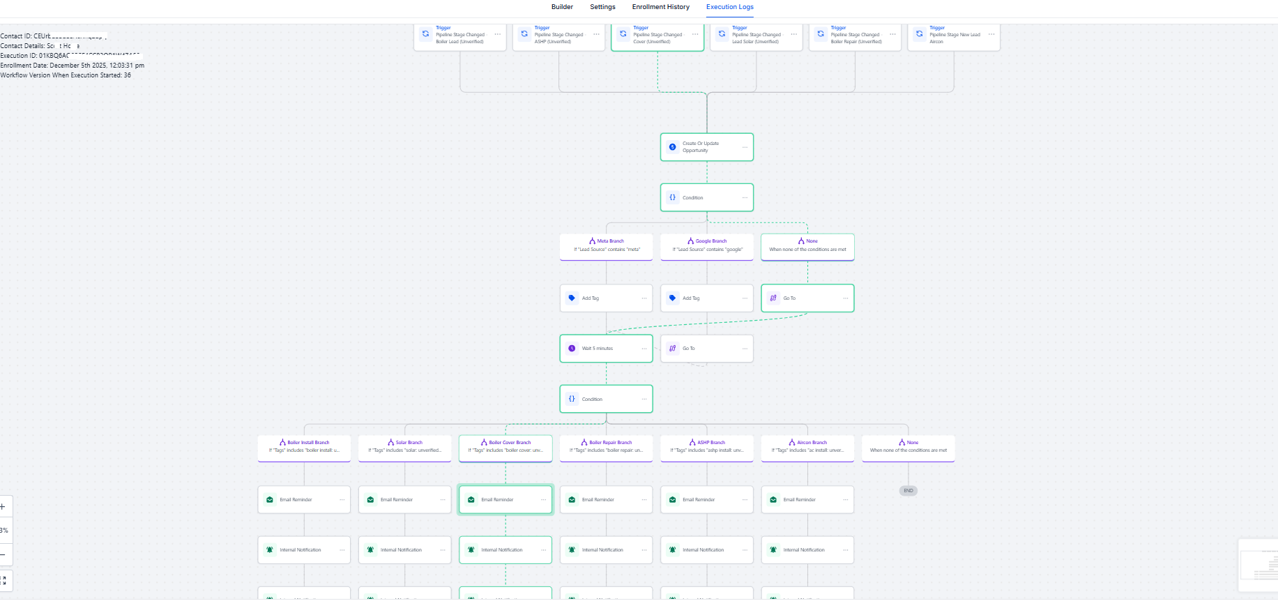The width and height of the screenshot is (1278, 601).
Task: Open the Aircon Internal Notification three-dot menu
Action: point(846,550)
